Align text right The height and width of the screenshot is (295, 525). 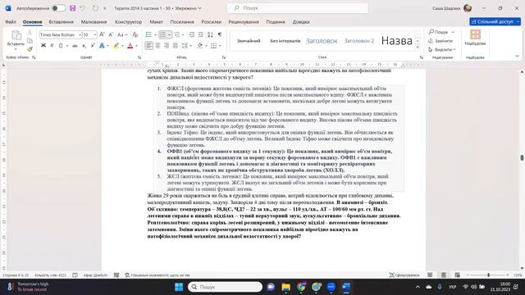[x=167, y=46]
